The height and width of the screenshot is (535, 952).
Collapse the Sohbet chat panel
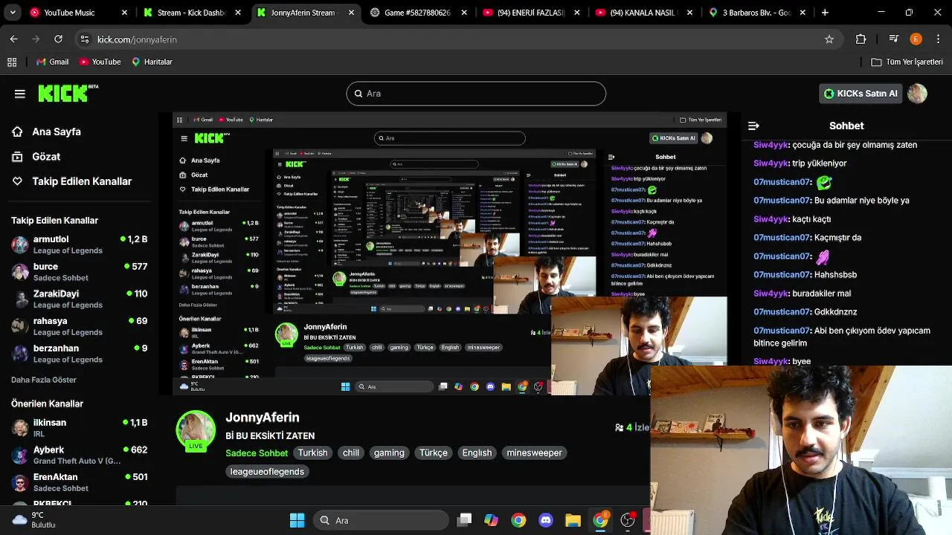753,126
